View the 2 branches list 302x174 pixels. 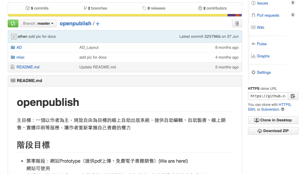tap(95, 8)
